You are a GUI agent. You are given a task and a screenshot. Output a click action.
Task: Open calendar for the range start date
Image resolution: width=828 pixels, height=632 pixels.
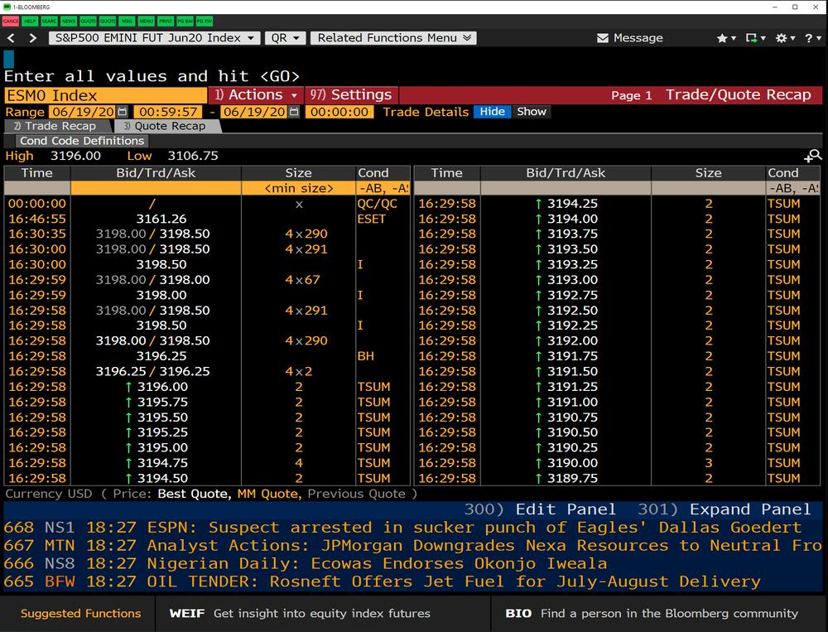click(123, 112)
